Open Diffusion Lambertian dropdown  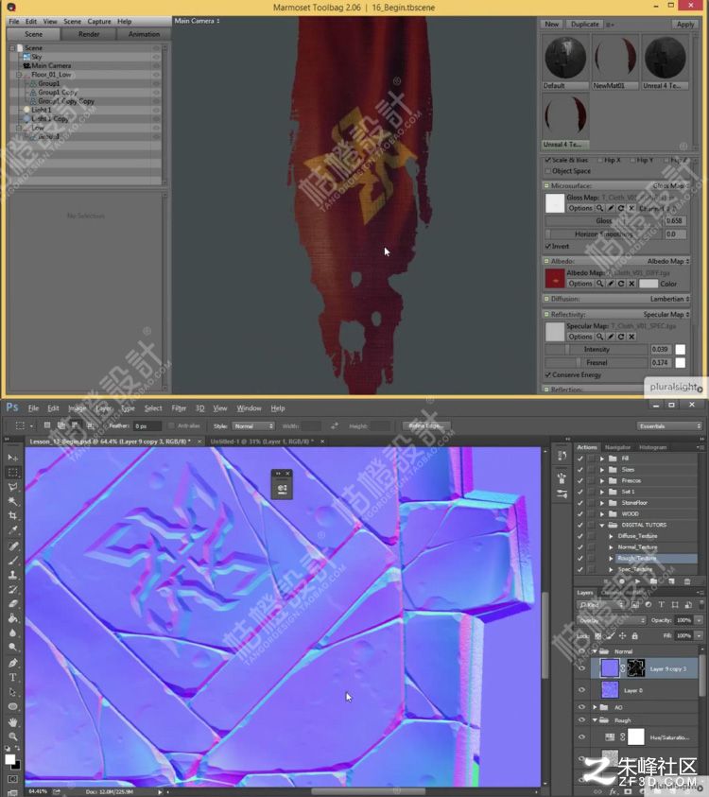click(669, 299)
